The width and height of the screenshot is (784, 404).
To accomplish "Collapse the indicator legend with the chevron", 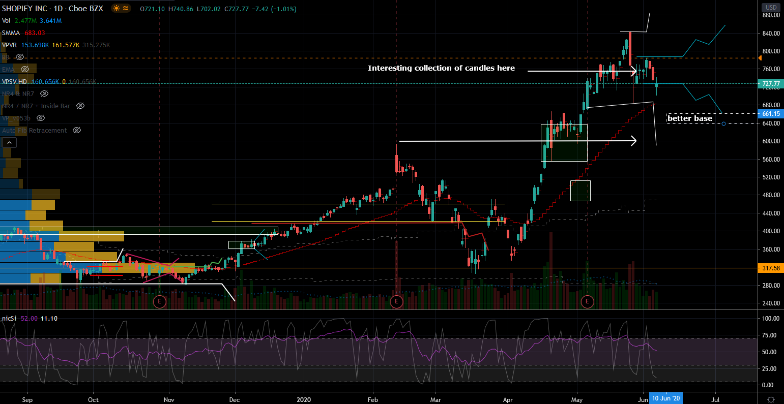I will point(8,143).
